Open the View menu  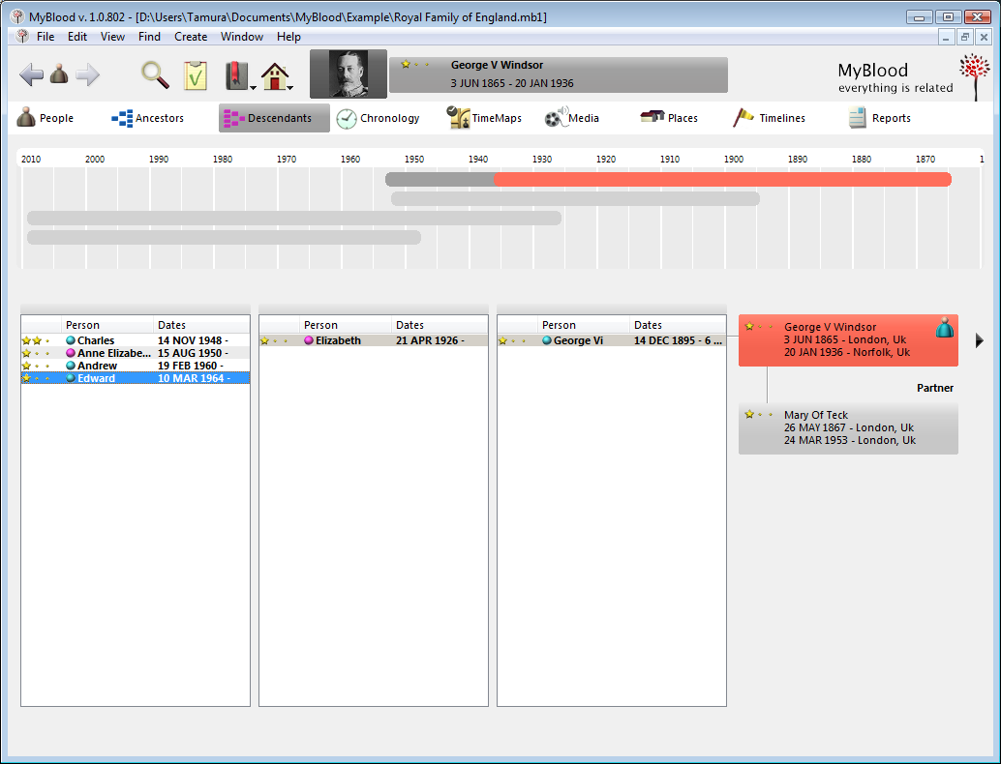pyautogui.click(x=112, y=37)
